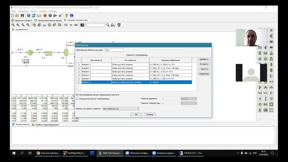Open Windows taskbar search
The height and width of the screenshot is (162, 288).
coord(22,153)
